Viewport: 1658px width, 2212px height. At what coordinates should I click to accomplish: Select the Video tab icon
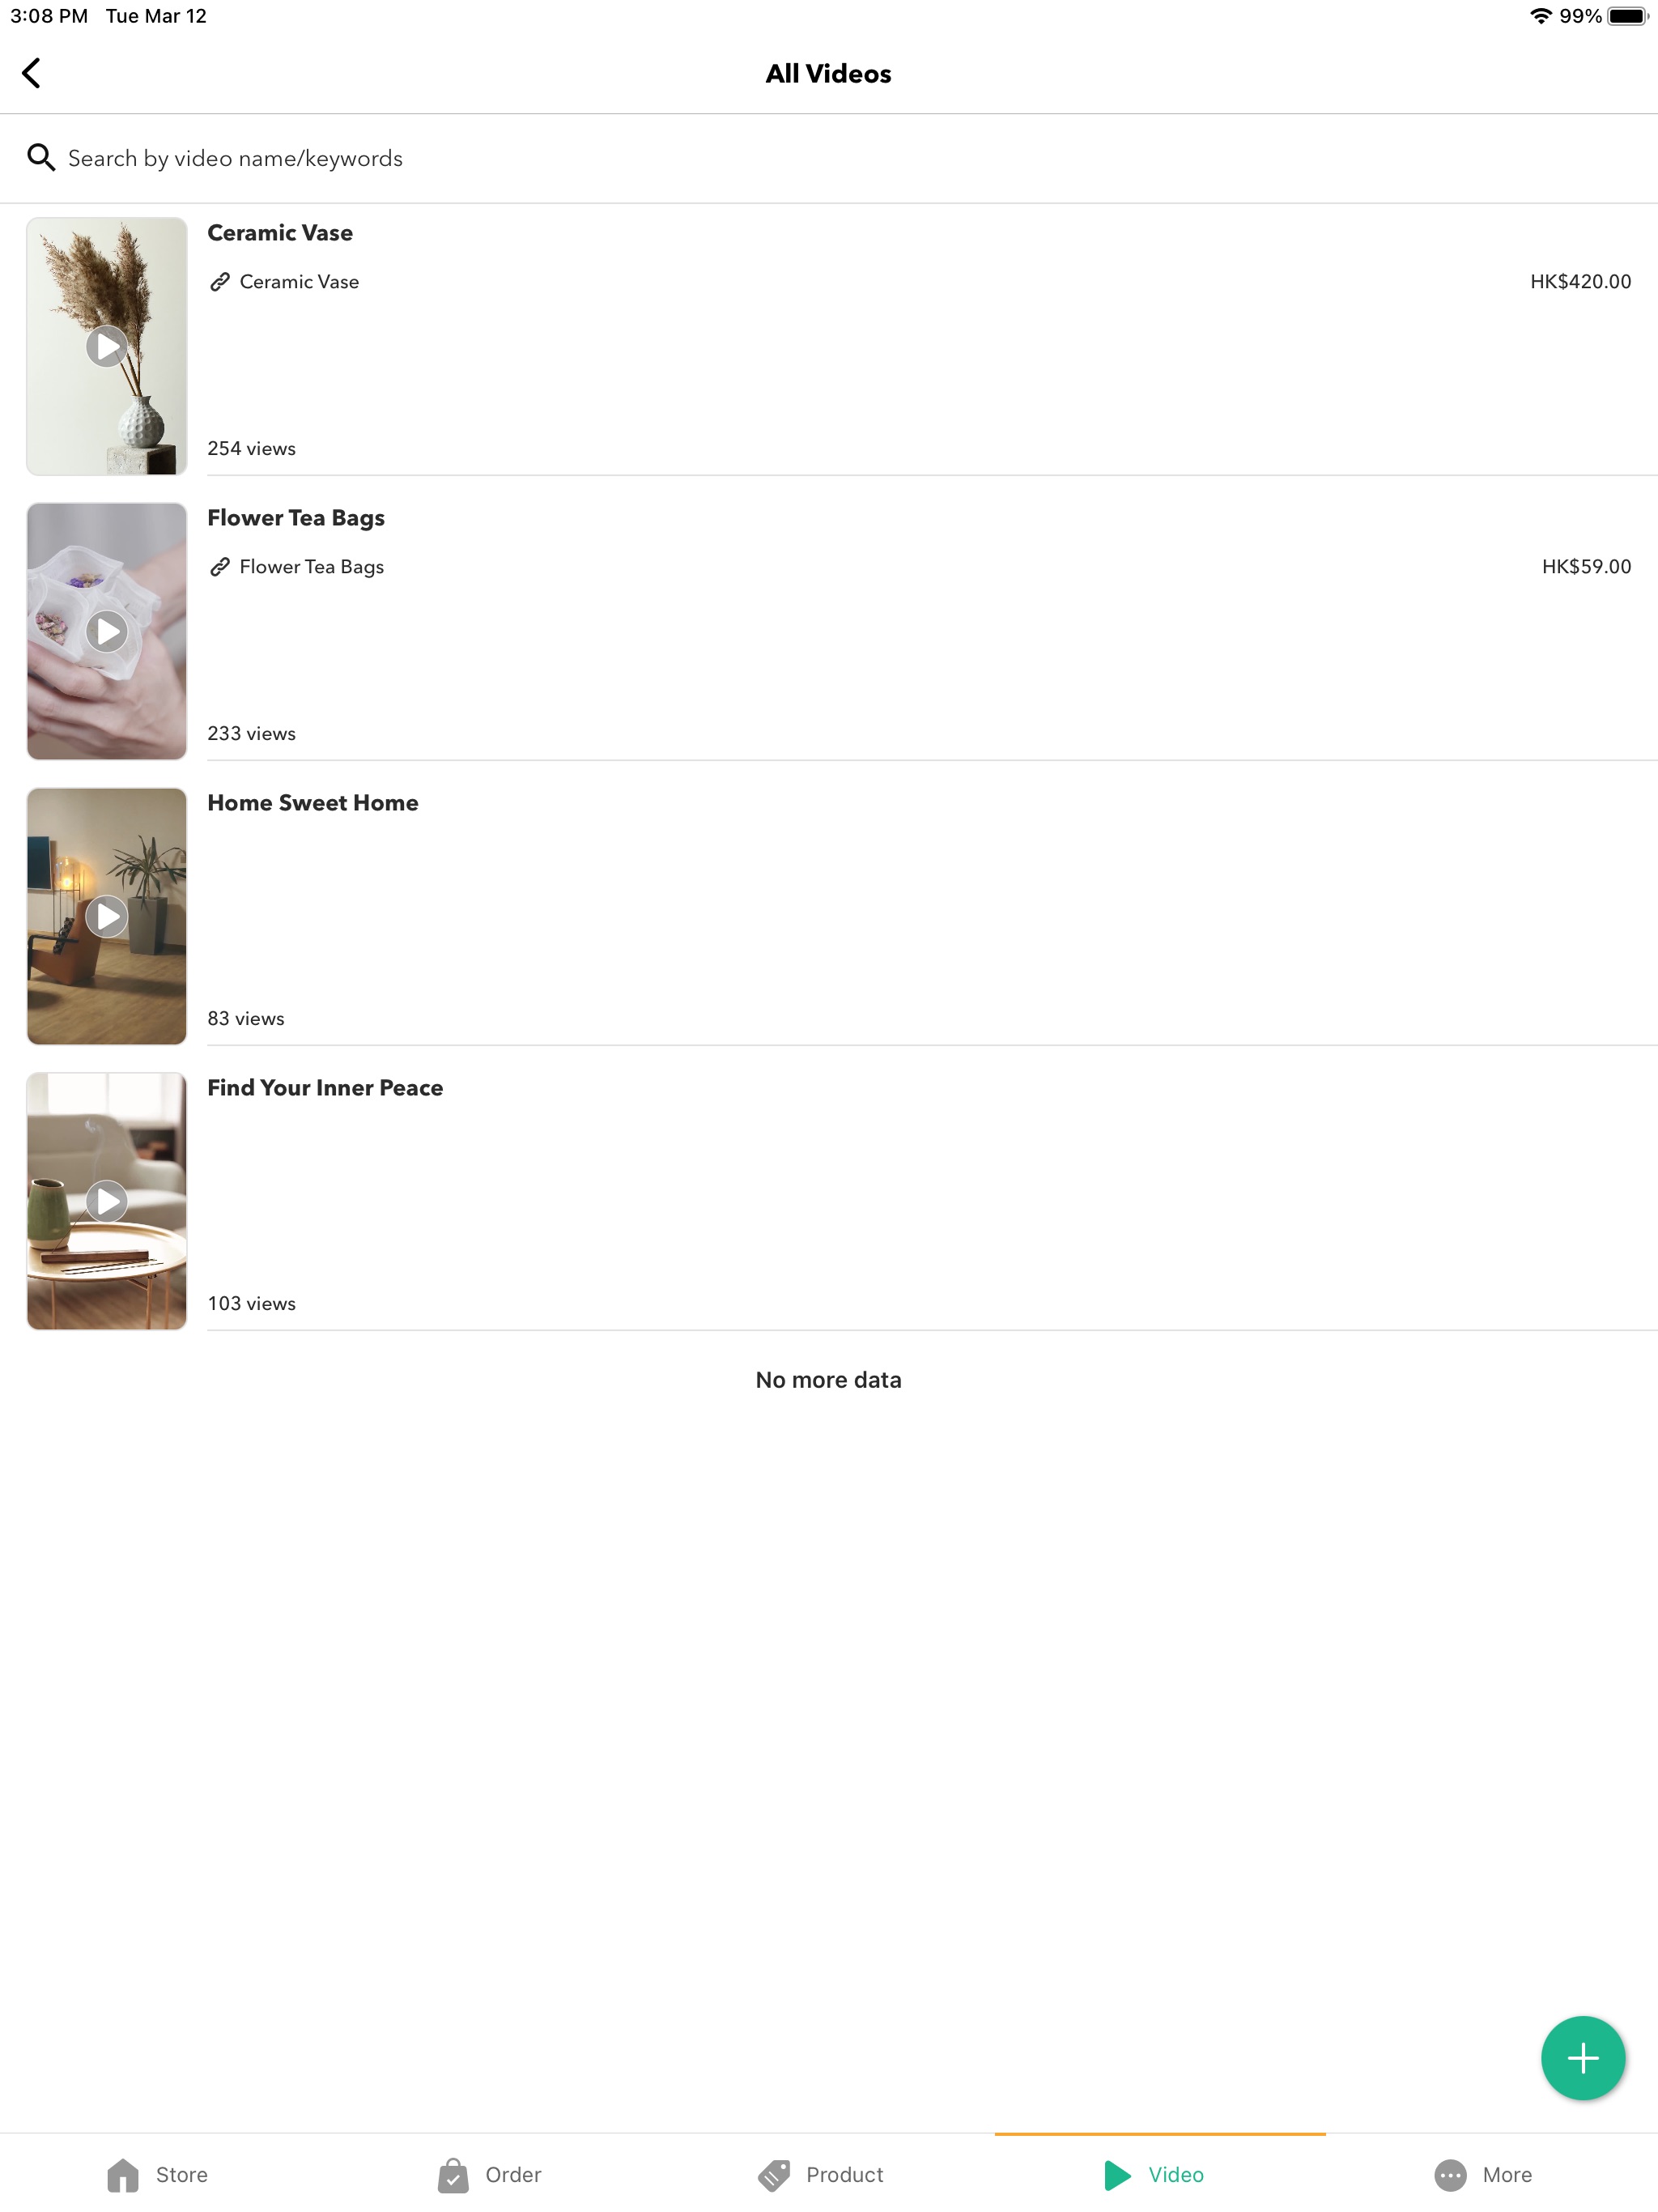coord(1118,2174)
